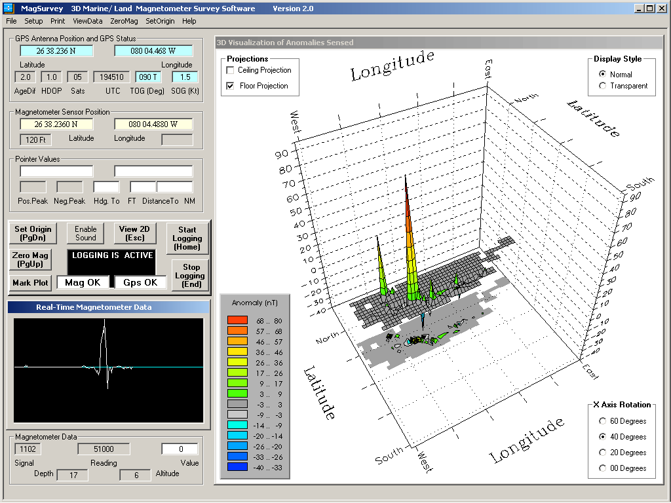Open the Setup menu
This screenshot has width=671, height=503.
pyautogui.click(x=33, y=20)
